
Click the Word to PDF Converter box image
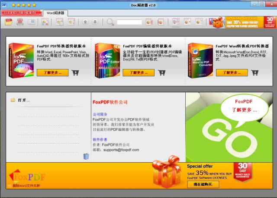tap(200, 60)
